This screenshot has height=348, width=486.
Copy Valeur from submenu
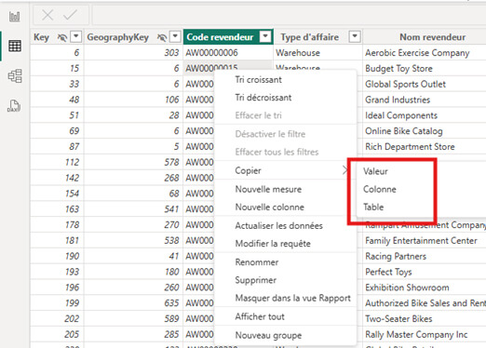pos(375,171)
